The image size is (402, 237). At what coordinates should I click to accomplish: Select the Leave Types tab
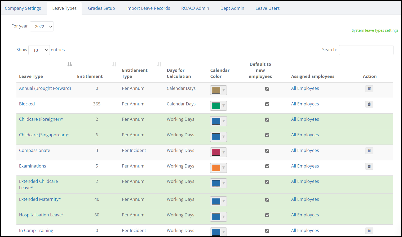click(x=64, y=8)
